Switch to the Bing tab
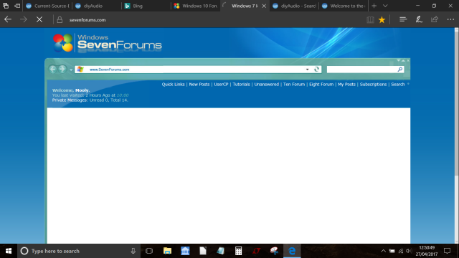 coord(146,6)
